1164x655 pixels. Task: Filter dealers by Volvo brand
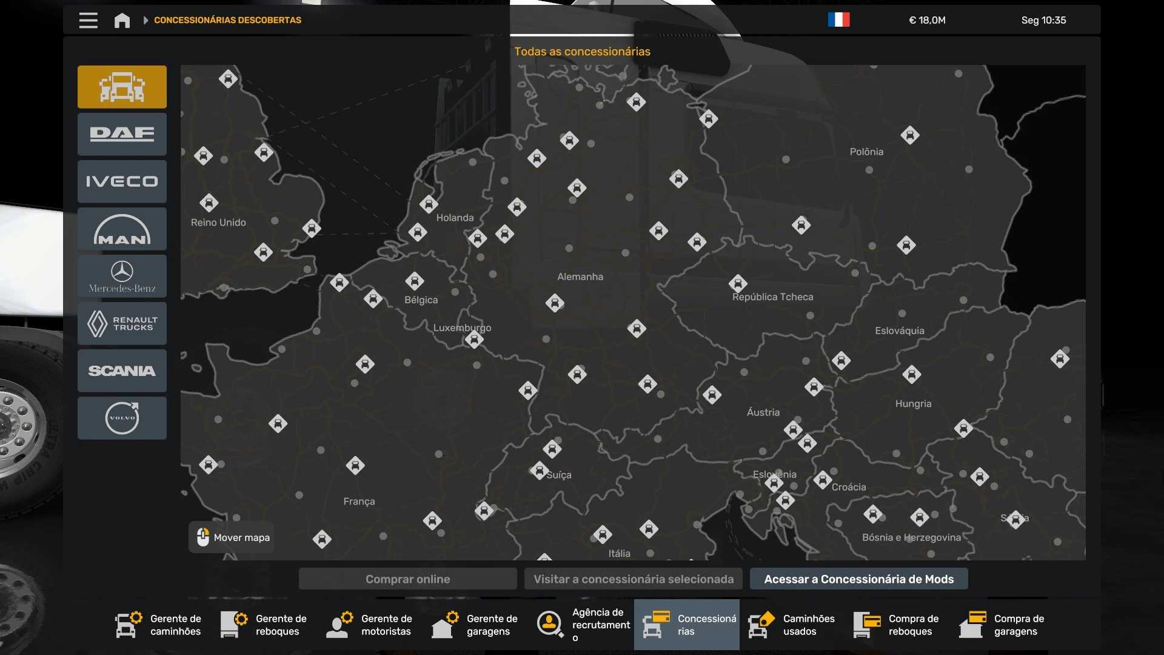coord(122,418)
